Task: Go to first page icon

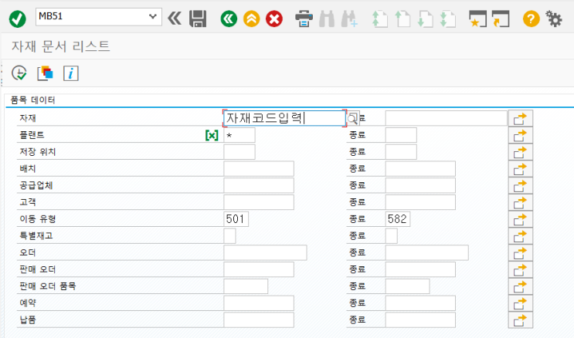Action: point(379,19)
